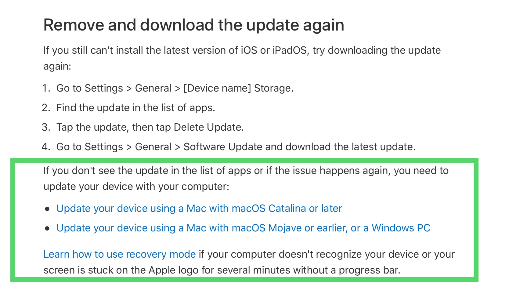
Task: Click the word 'again:' ending the intro
Action: click(x=57, y=66)
